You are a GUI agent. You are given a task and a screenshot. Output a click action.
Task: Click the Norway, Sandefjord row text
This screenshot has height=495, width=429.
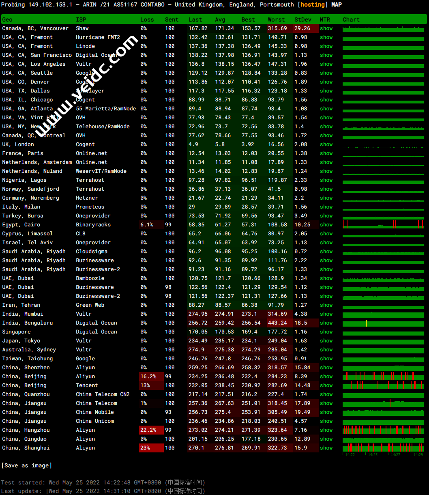tap(31, 189)
